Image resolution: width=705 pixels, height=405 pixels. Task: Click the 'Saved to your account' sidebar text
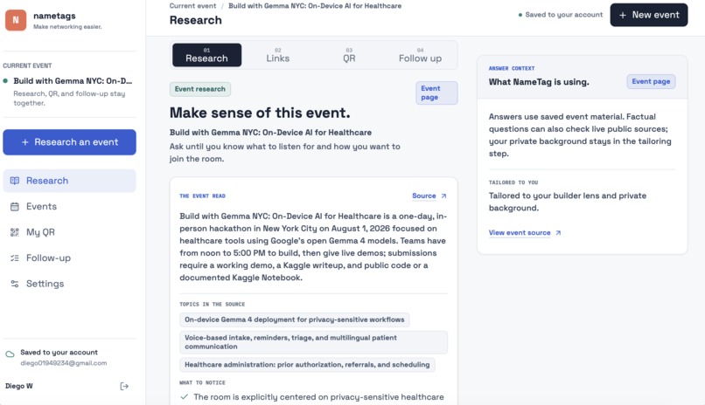click(59, 353)
